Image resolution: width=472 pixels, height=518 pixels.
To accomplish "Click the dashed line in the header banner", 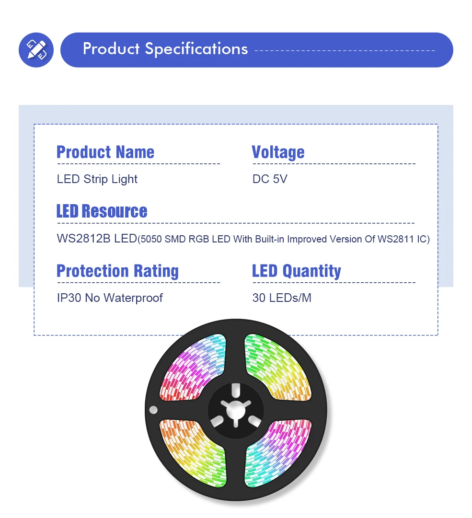I will point(345,50).
